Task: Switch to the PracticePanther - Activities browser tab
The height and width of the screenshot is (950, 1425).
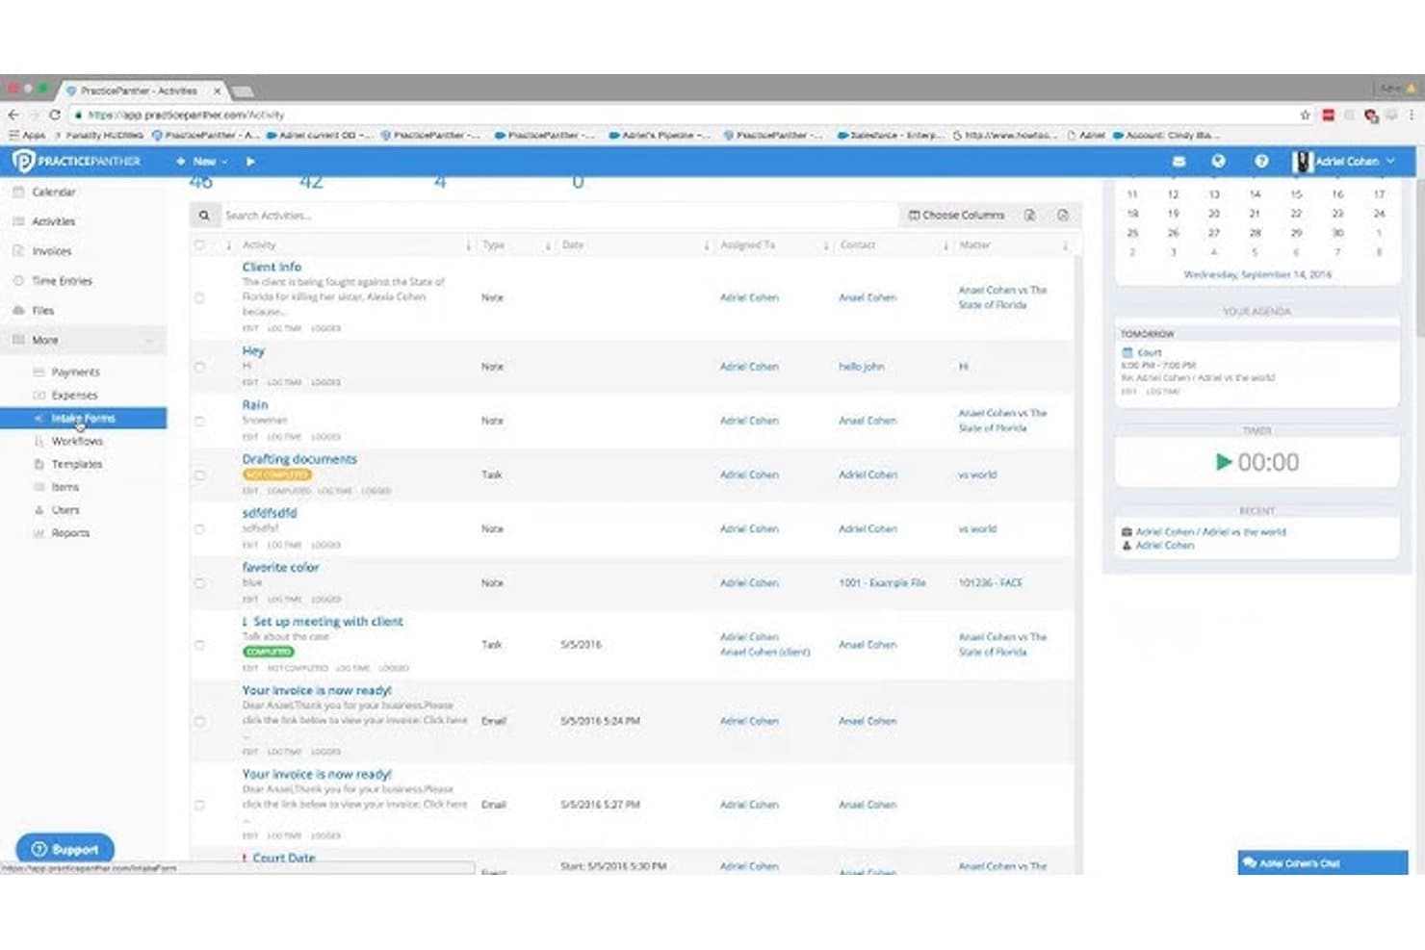Action: point(142,91)
